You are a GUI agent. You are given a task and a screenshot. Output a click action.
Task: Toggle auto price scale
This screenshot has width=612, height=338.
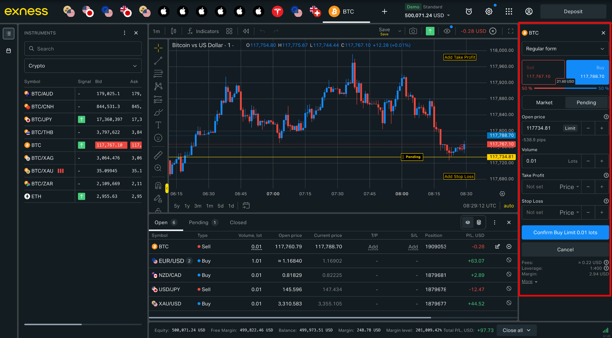point(509,206)
